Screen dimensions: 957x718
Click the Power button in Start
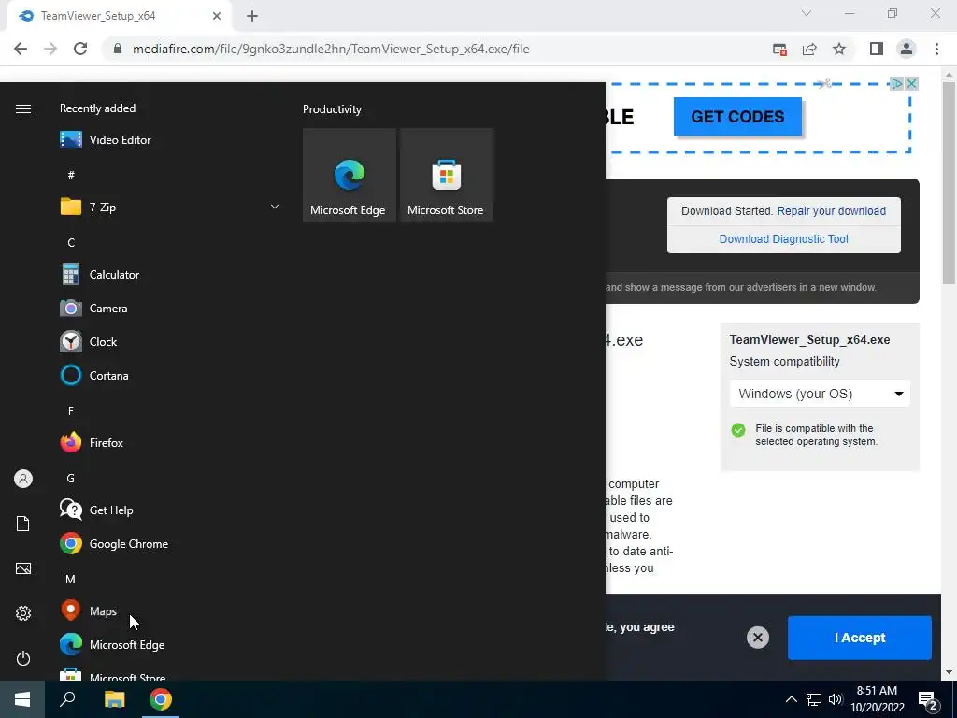tap(23, 658)
